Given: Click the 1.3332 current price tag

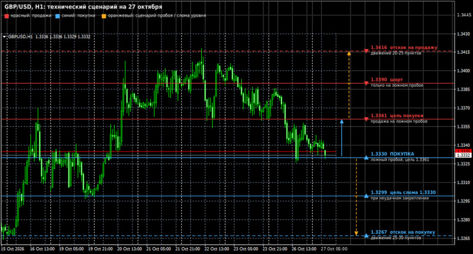Looking at the screenshot, I should pyautogui.click(x=464, y=155).
